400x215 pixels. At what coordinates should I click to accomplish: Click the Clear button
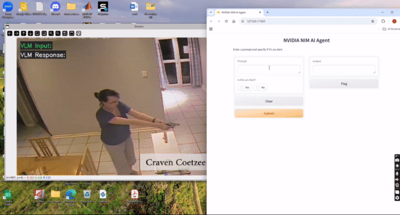[269, 101]
